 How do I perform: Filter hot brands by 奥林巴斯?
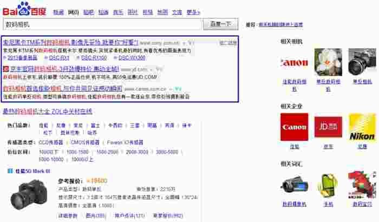click(70, 133)
